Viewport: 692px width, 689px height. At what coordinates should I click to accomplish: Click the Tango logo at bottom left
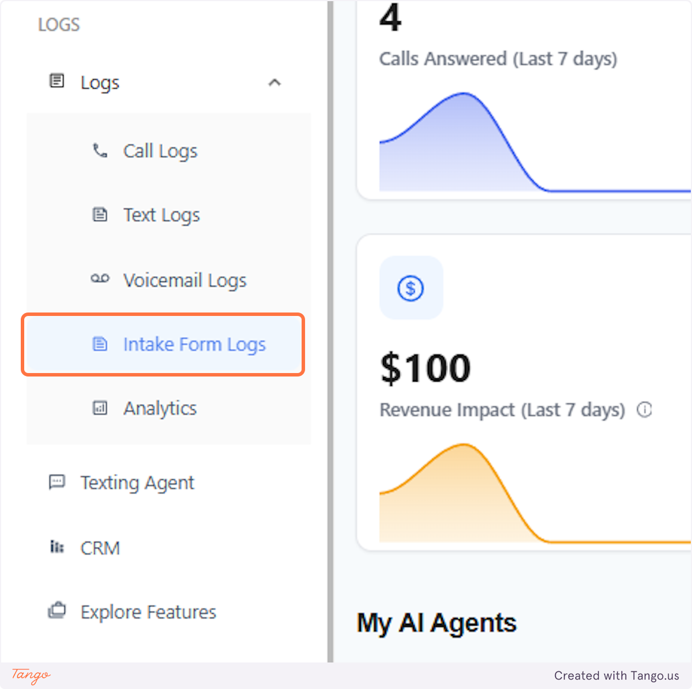click(30, 675)
